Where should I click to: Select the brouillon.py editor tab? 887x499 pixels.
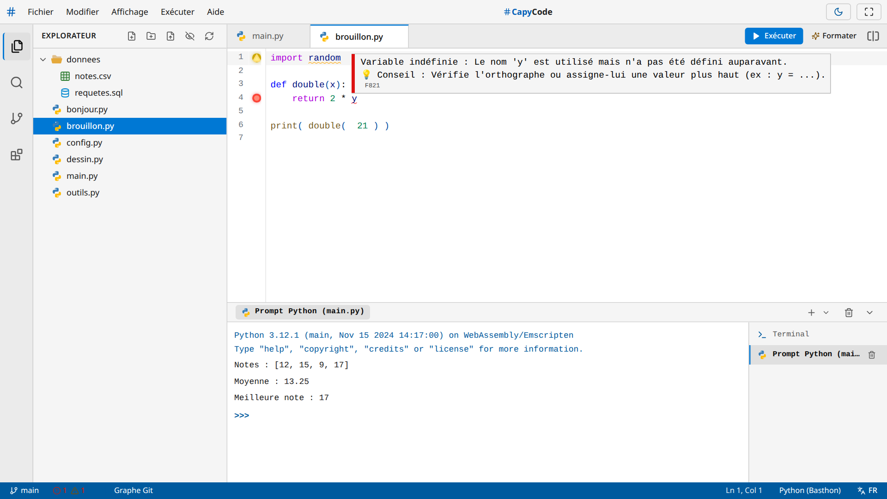(359, 37)
